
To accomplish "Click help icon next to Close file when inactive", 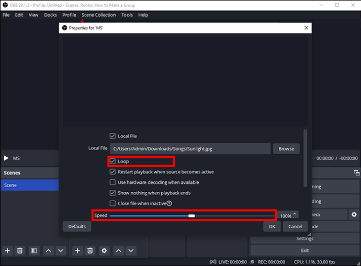I will click(x=169, y=203).
